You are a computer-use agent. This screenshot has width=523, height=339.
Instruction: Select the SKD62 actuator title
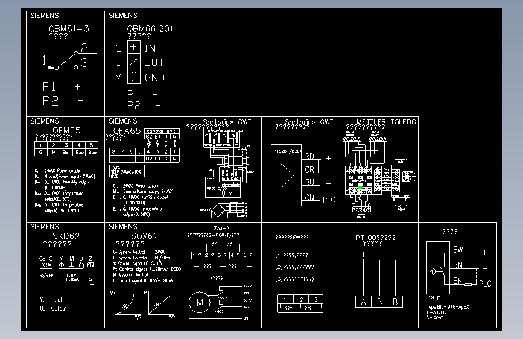[x=66, y=236]
